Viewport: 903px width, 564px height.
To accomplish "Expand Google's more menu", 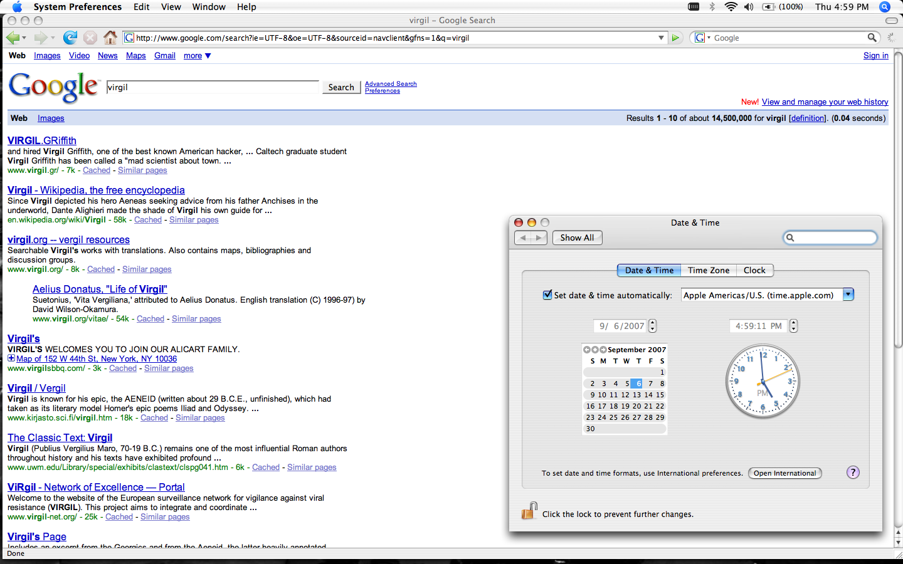I will [197, 56].
